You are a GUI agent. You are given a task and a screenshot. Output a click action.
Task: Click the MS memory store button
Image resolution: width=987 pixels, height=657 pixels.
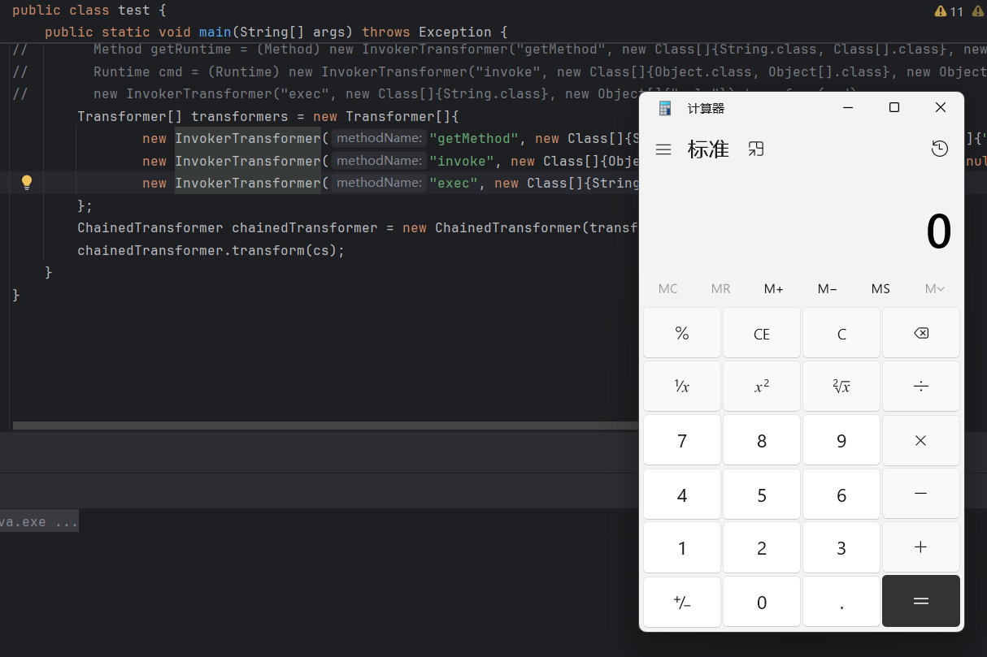880,289
